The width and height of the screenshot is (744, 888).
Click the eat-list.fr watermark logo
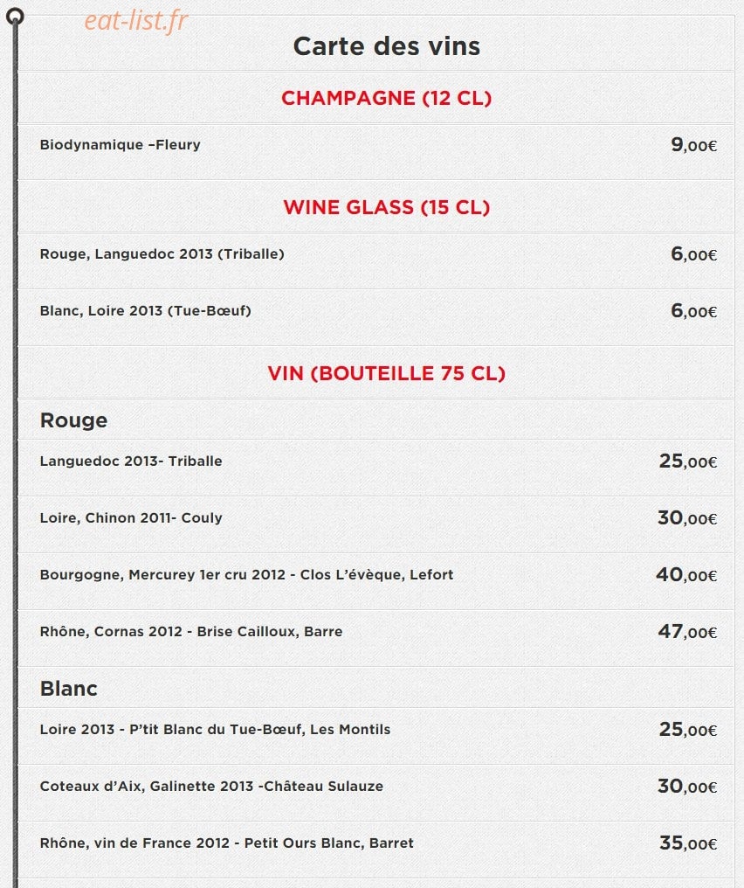click(x=135, y=21)
